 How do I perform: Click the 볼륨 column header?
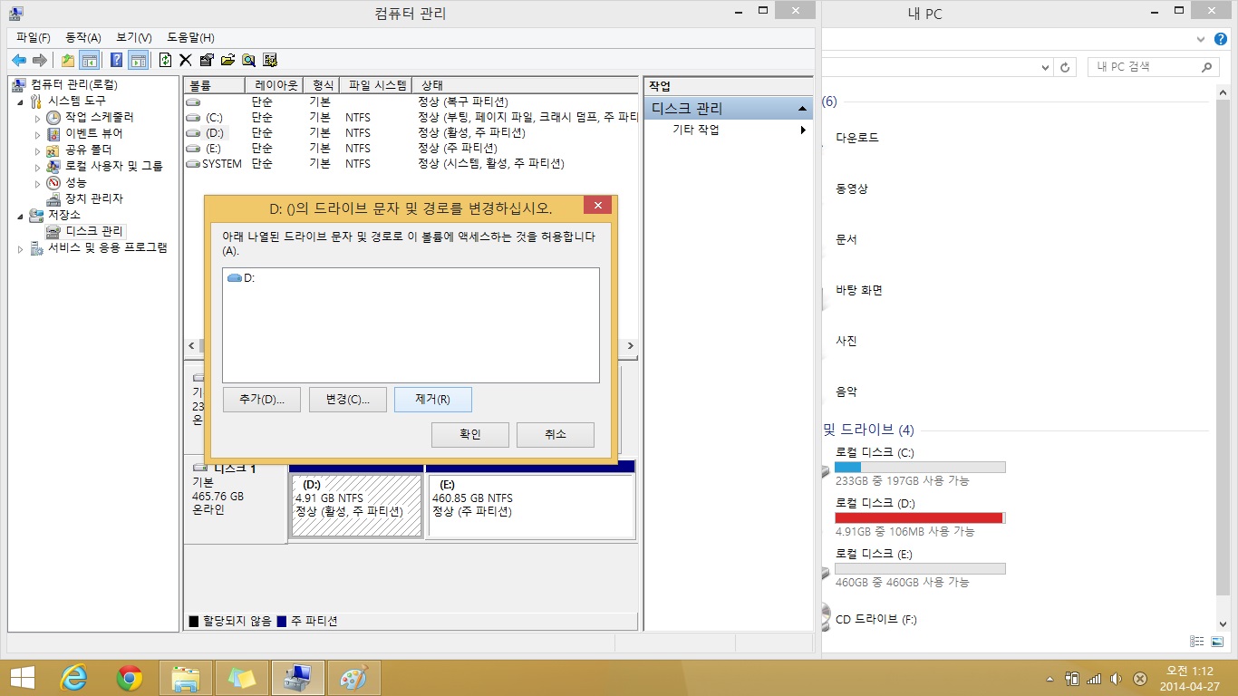214,85
